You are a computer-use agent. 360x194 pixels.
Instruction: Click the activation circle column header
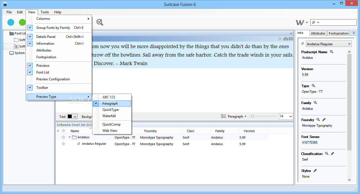pyautogui.click(x=58, y=131)
